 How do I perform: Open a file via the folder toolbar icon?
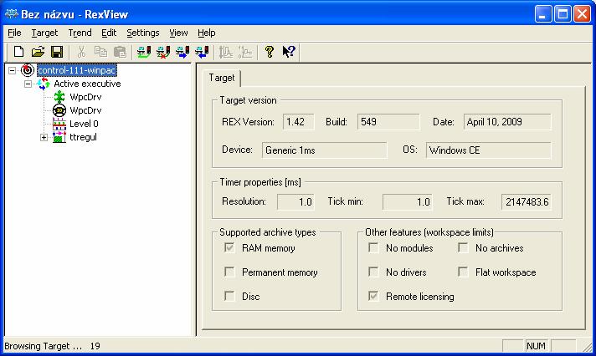[x=38, y=52]
